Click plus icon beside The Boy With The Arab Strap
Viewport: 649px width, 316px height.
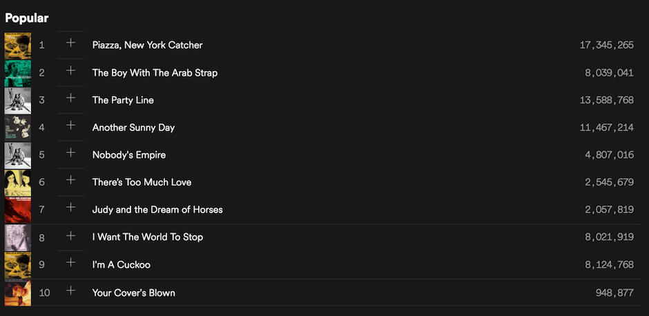click(70, 70)
